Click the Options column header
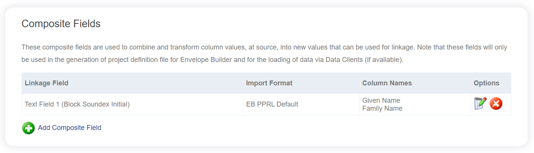 point(486,83)
